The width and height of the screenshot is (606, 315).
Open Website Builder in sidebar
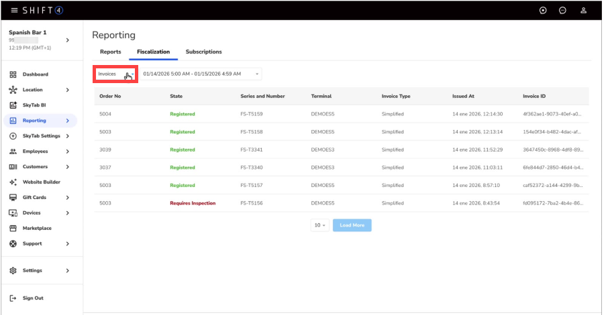41,182
